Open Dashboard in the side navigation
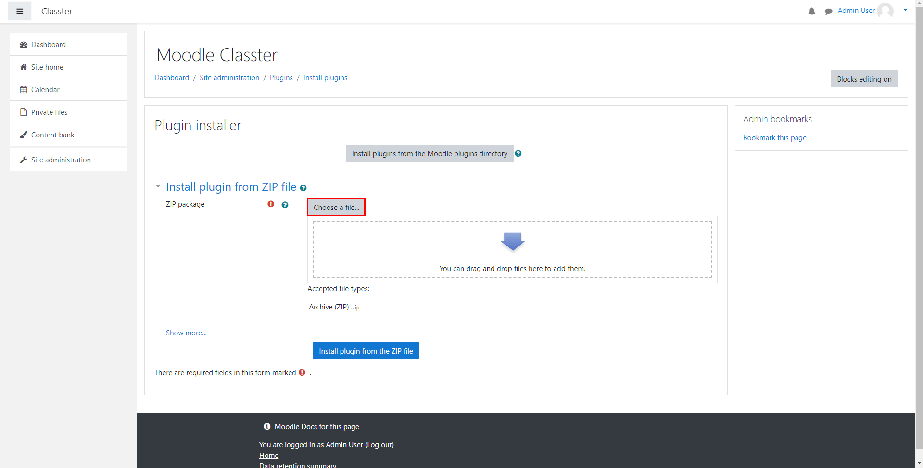 68,44
